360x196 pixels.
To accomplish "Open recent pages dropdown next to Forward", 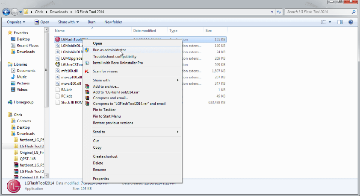I will click(21, 12).
